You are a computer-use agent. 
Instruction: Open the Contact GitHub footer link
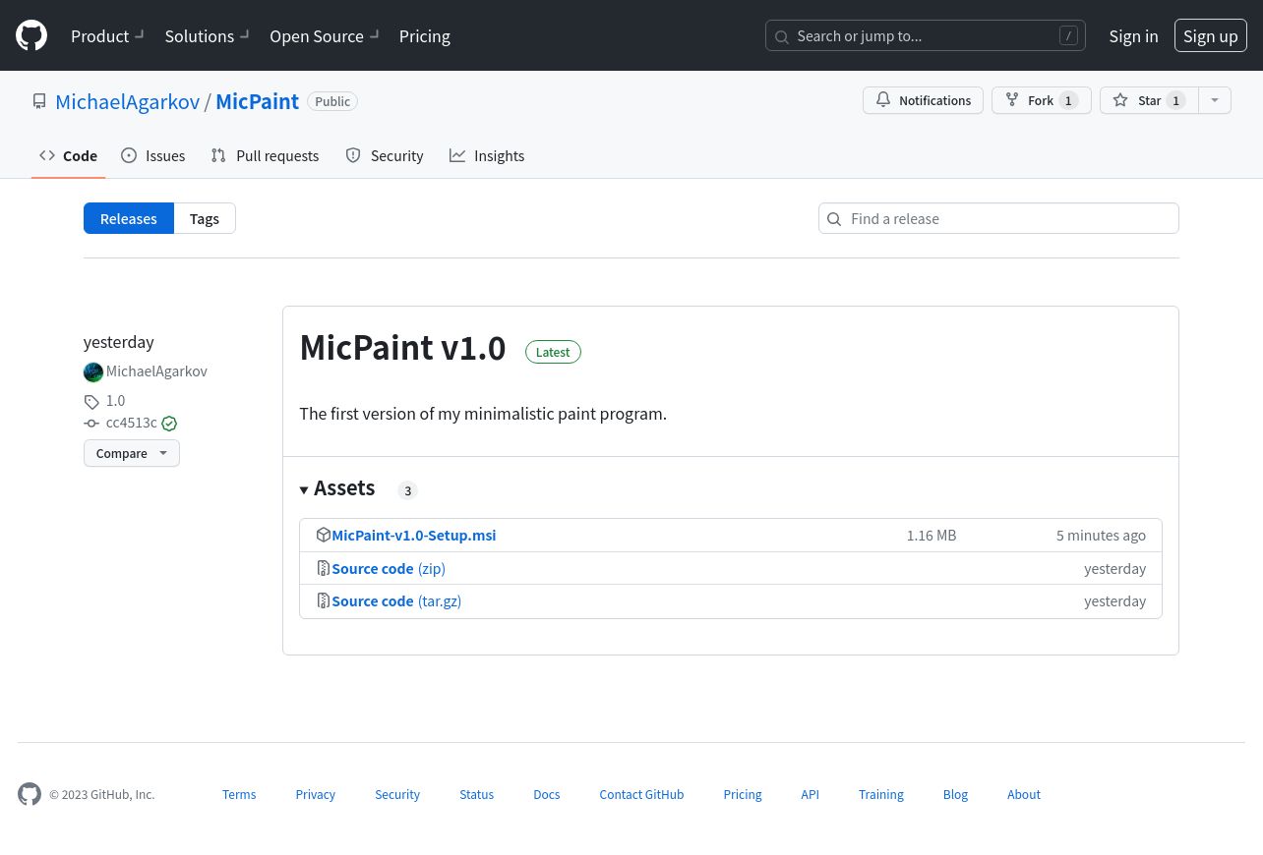pyautogui.click(x=641, y=794)
